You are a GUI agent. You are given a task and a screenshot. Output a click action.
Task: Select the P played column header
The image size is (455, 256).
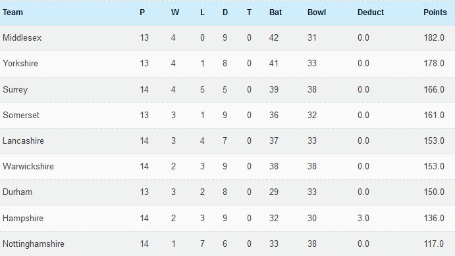(142, 12)
